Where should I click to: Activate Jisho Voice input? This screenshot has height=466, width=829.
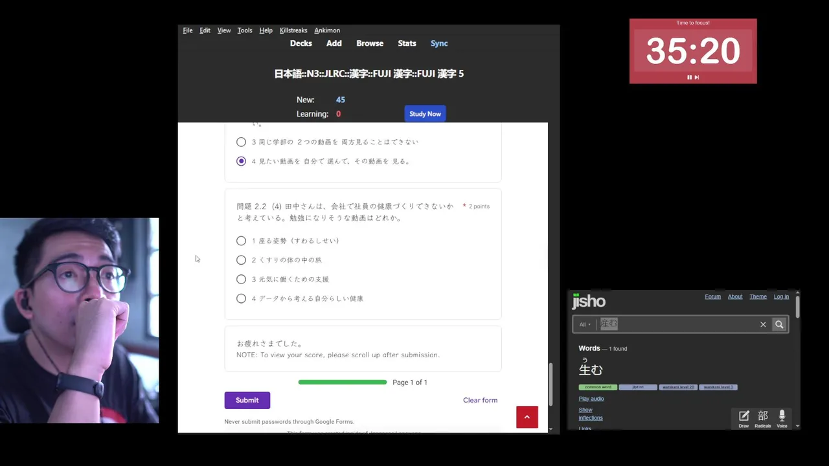(782, 418)
